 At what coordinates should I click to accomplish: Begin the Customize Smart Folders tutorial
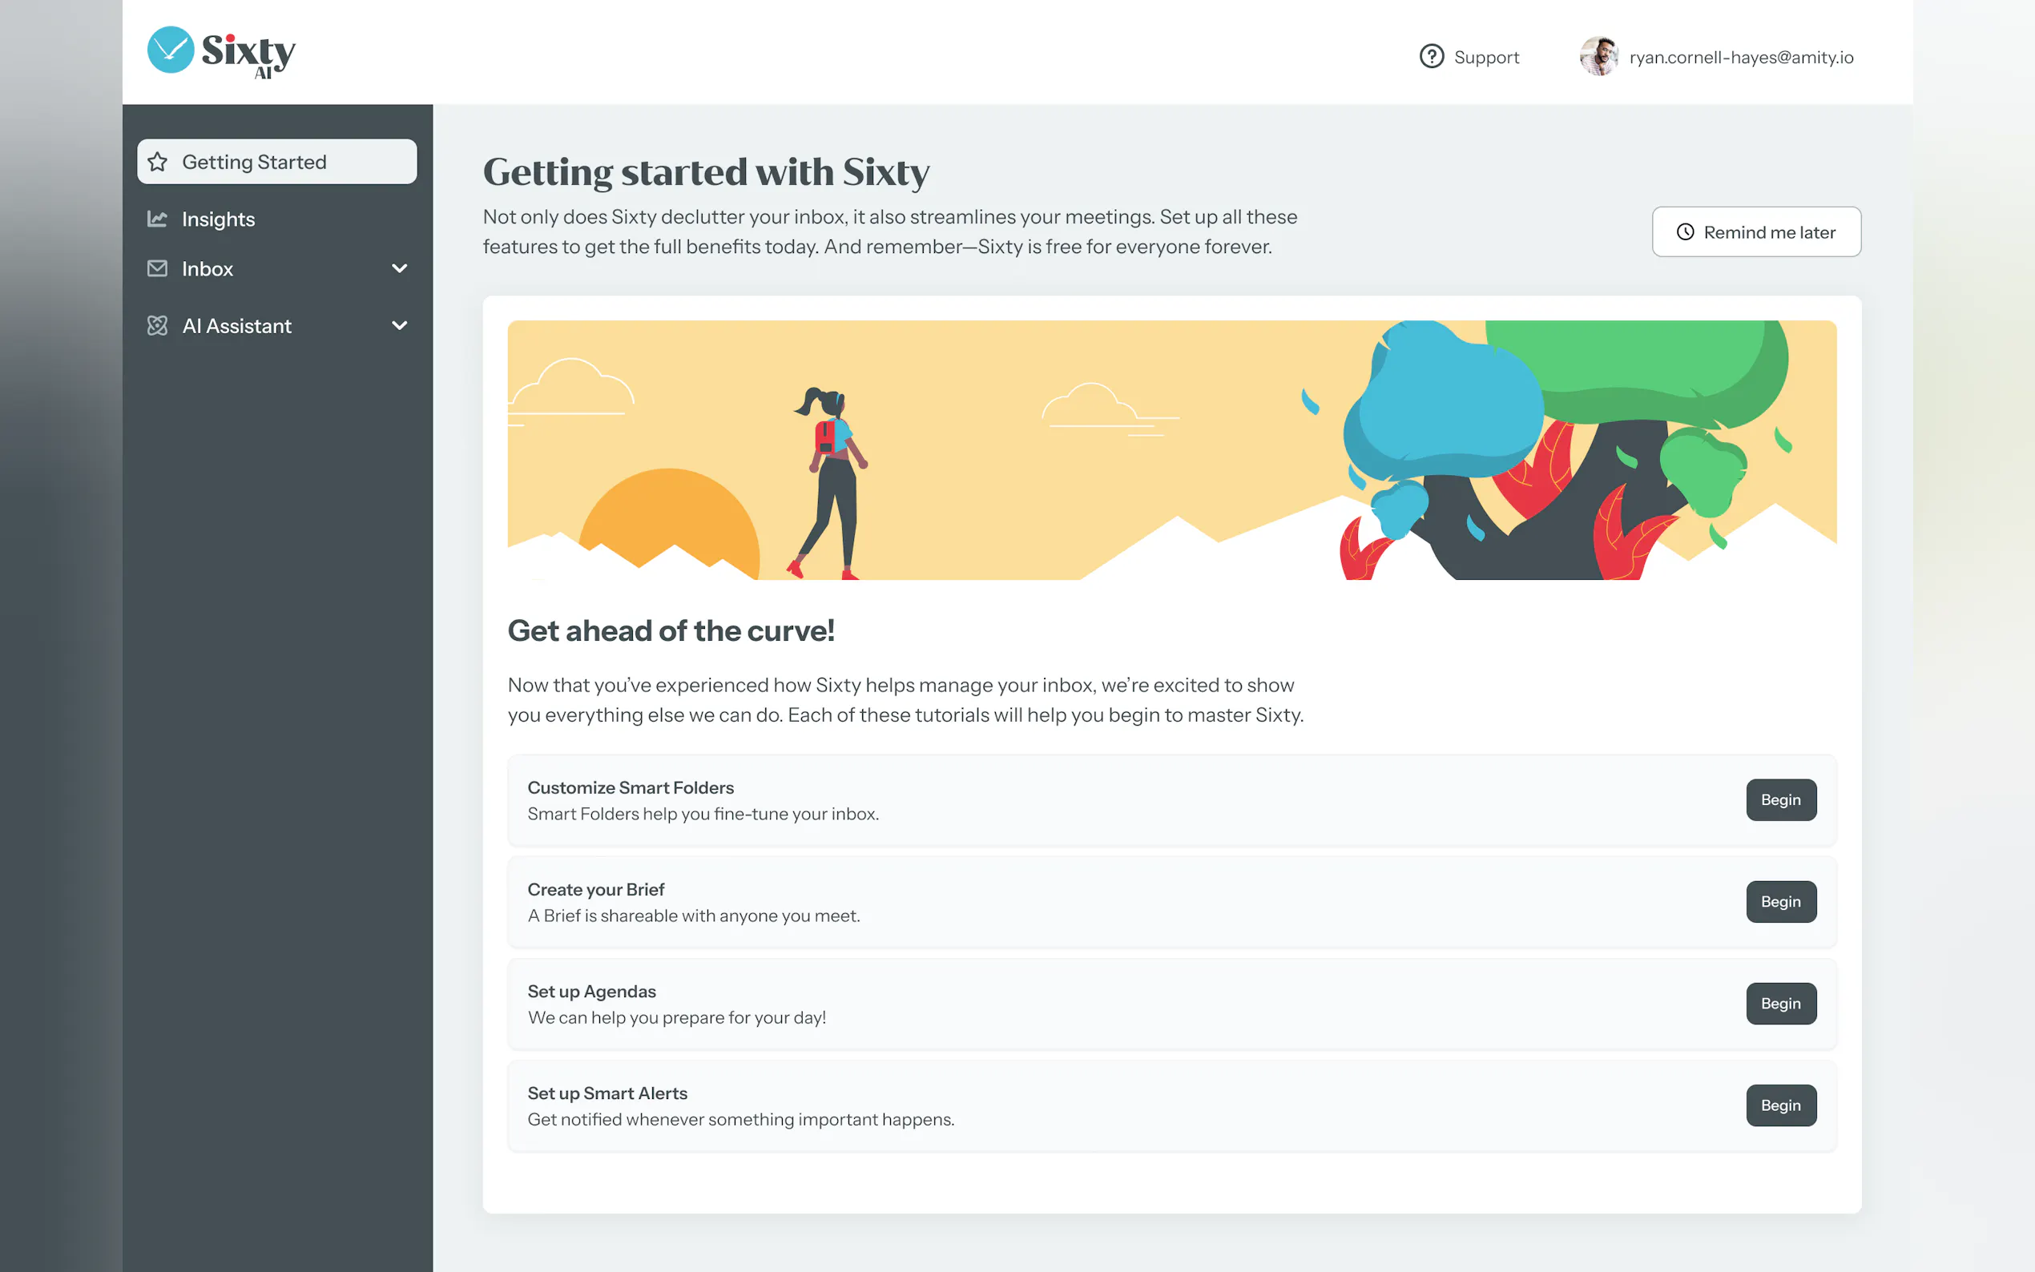tap(1780, 799)
